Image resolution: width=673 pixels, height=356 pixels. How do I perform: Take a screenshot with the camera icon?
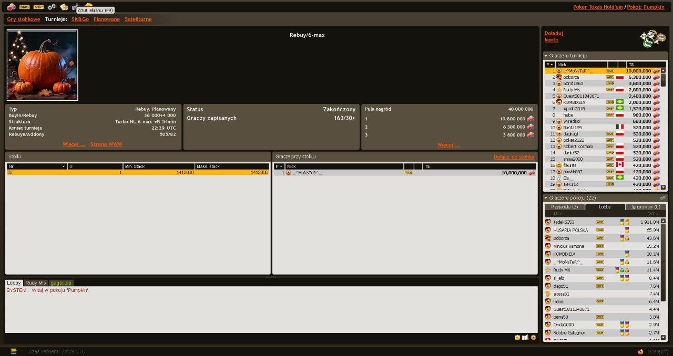(75, 6)
